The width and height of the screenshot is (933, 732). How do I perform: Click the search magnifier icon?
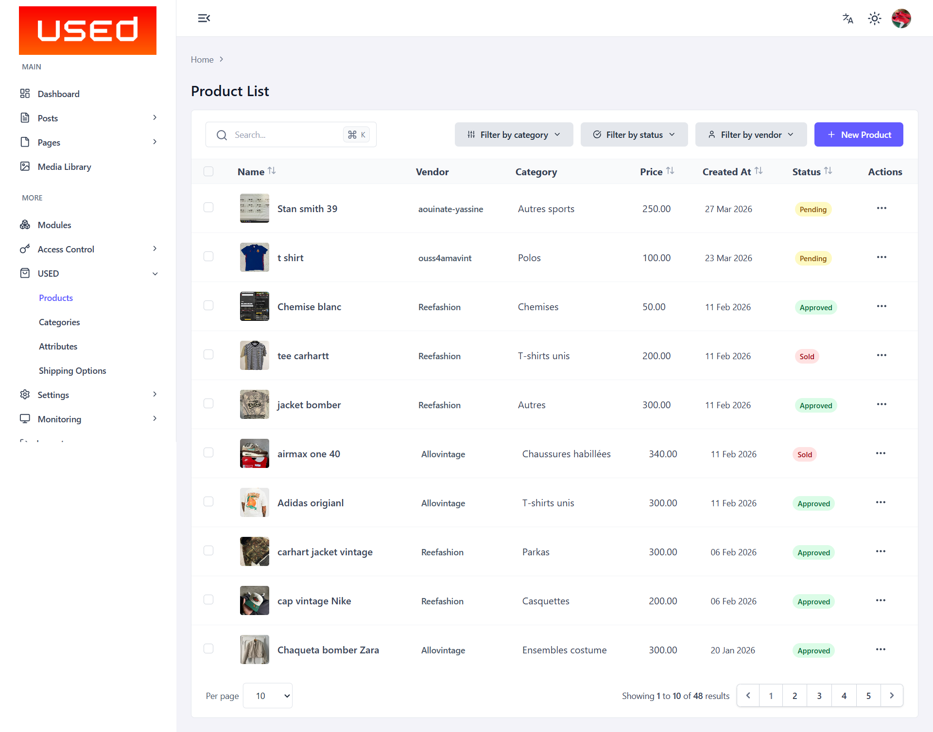tap(222, 134)
